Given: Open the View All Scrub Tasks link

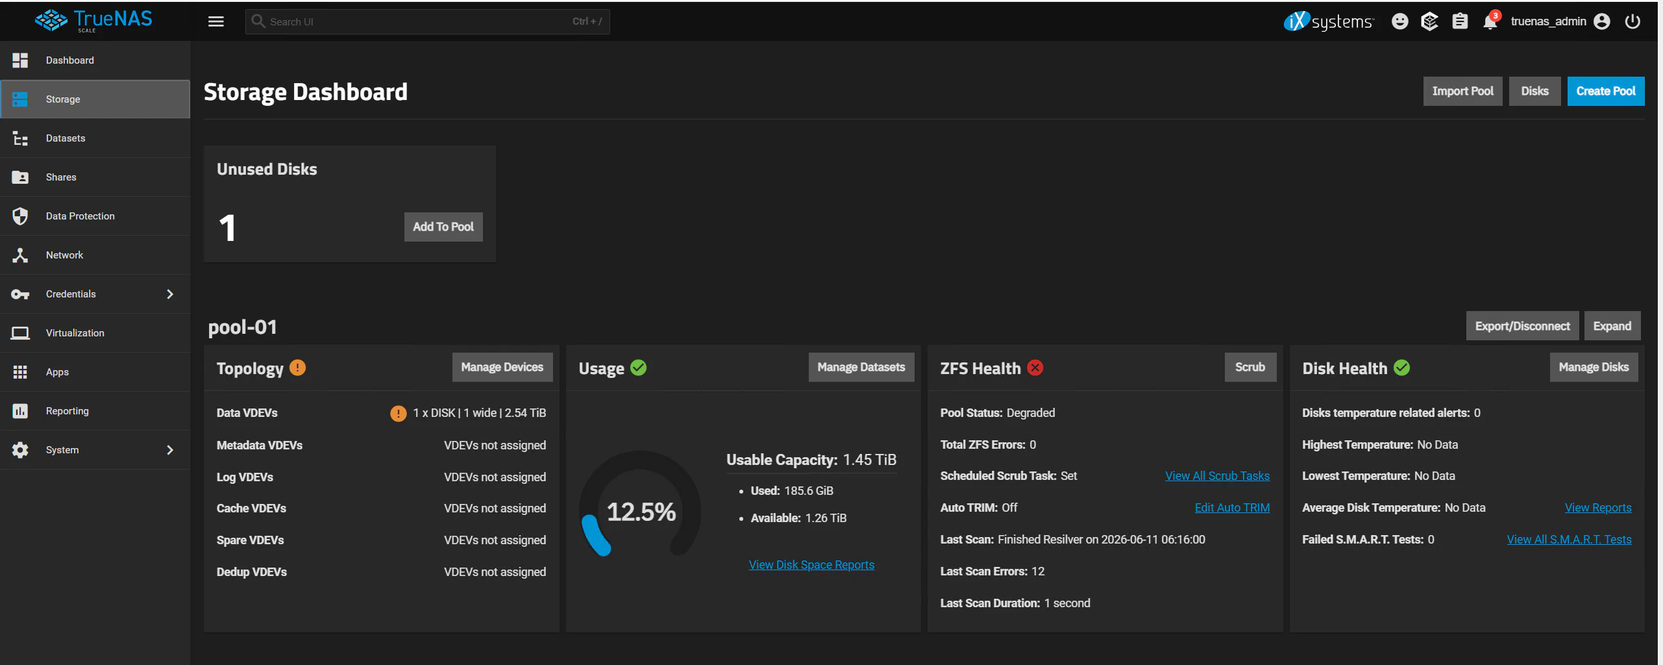Looking at the screenshot, I should coord(1217,476).
